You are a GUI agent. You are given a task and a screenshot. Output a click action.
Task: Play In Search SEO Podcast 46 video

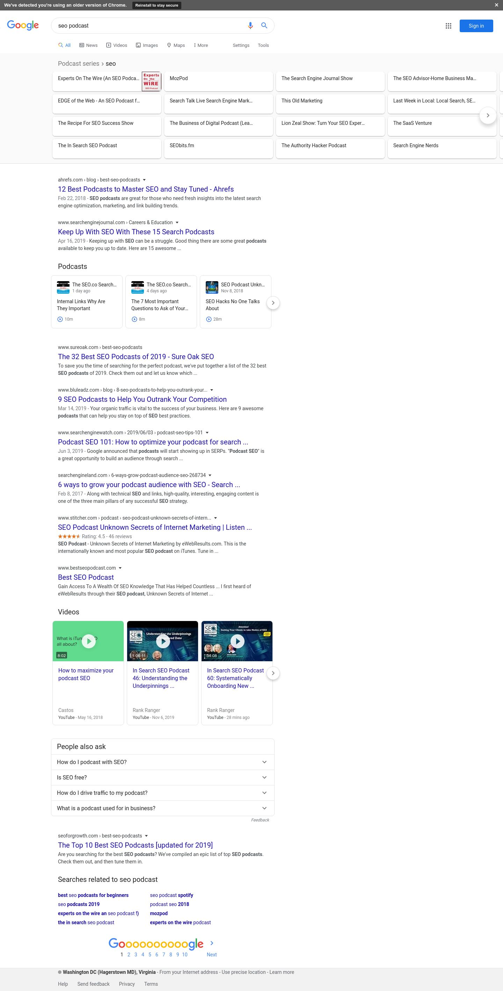163,641
